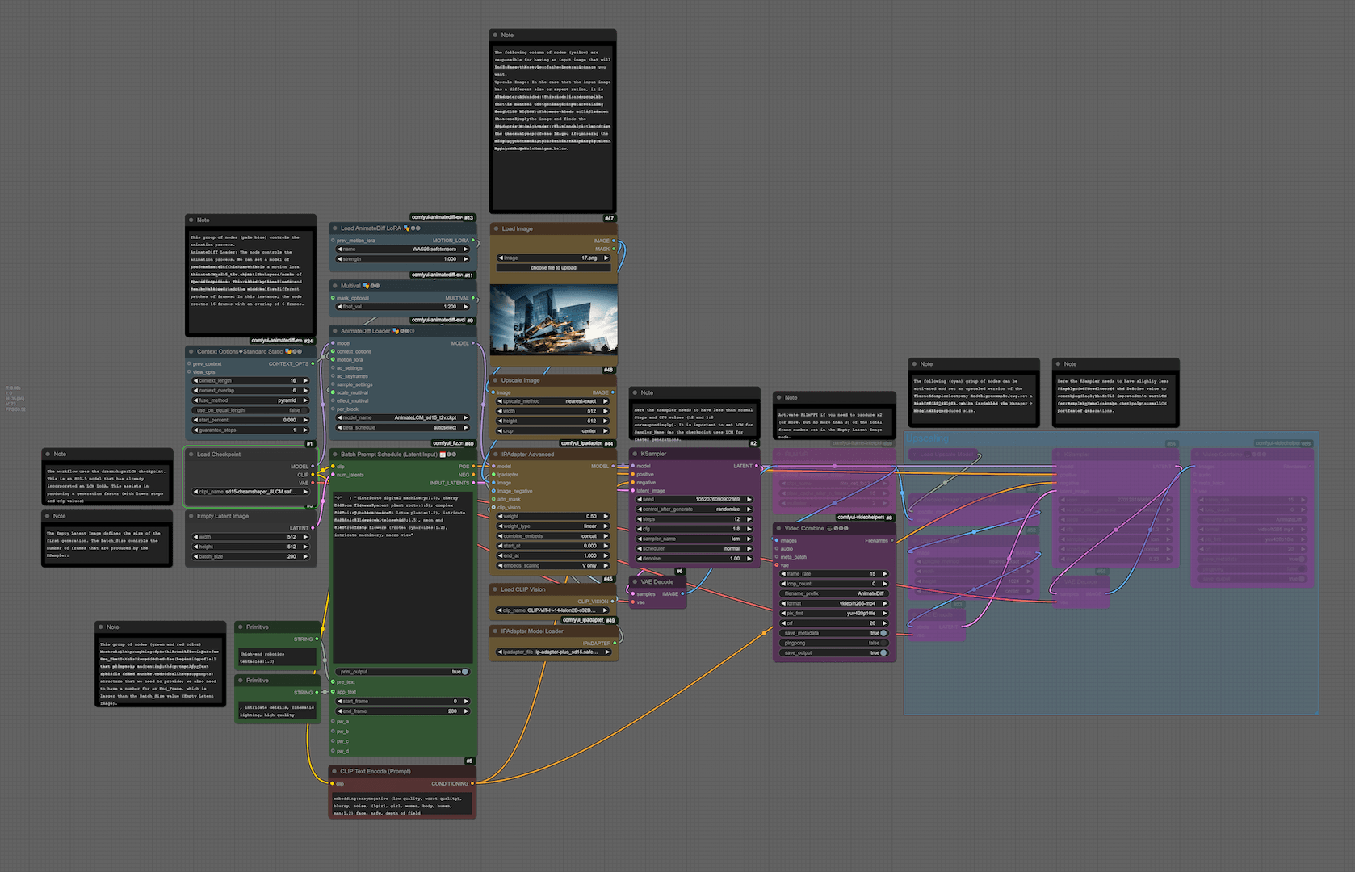Collapse the KSampler node via its title dot
Image resolution: width=1355 pixels, height=872 pixels.
click(x=635, y=454)
